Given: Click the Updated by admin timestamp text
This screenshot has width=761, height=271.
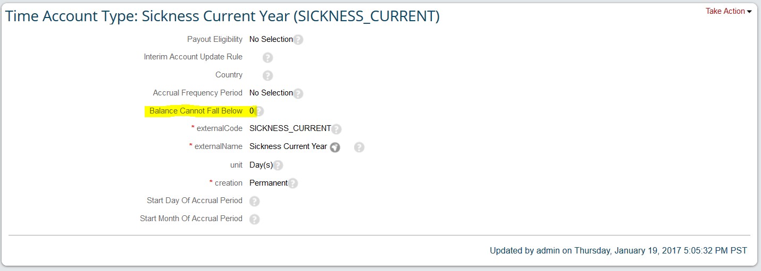Looking at the screenshot, I should coord(618,250).
